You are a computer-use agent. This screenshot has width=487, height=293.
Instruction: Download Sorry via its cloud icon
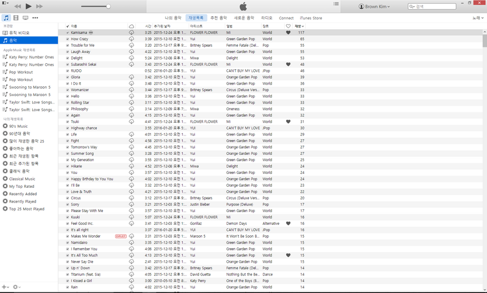click(131, 204)
